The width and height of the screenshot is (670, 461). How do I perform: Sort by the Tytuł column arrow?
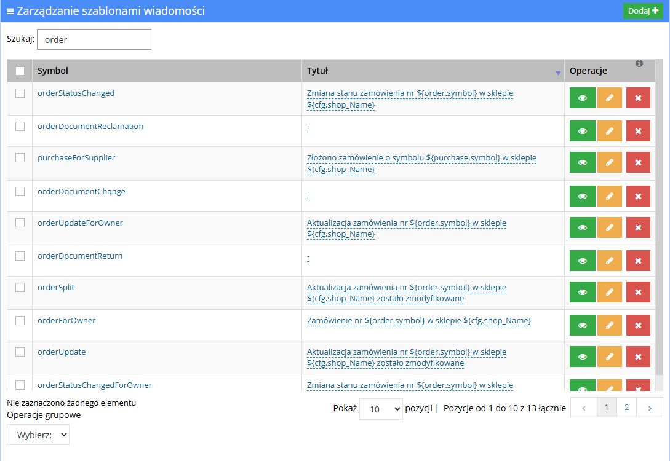(558, 73)
